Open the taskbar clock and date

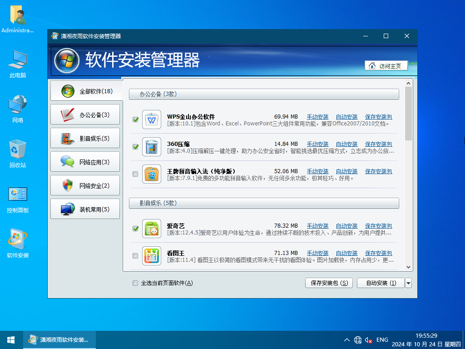tap(426, 340)
